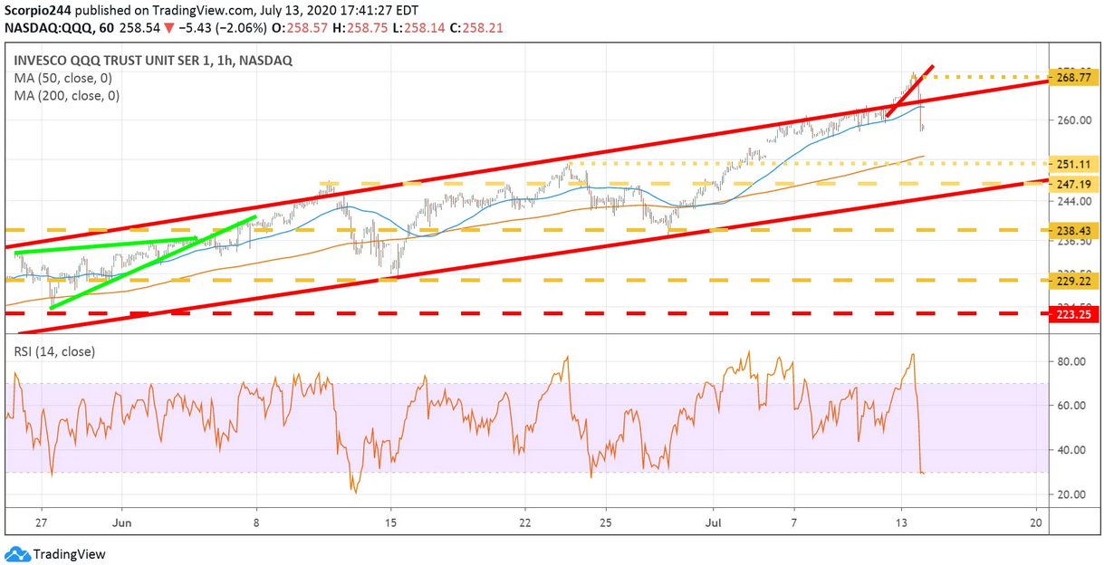Image resolution: width=1104 pixels, height=565 pixels.
Task: Click the 238.43 yellow price label
Action: (x=1072, y=230)
